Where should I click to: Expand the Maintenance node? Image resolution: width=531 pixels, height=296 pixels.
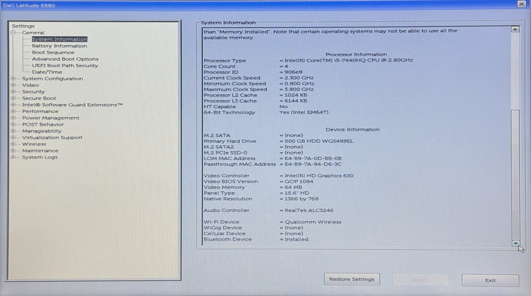point(13,151)
